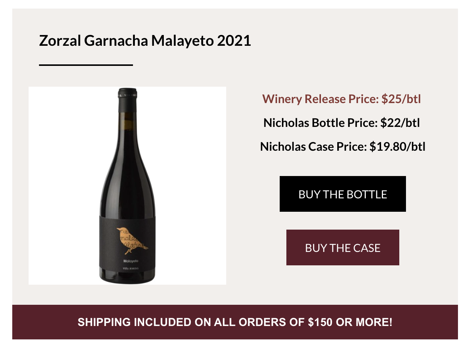
Task: Click the 2021 vintage in the title
Action: (x=234, y=41)
